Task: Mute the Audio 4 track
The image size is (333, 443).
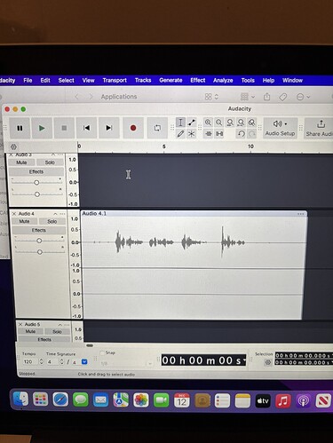Action: pos(24,221)
